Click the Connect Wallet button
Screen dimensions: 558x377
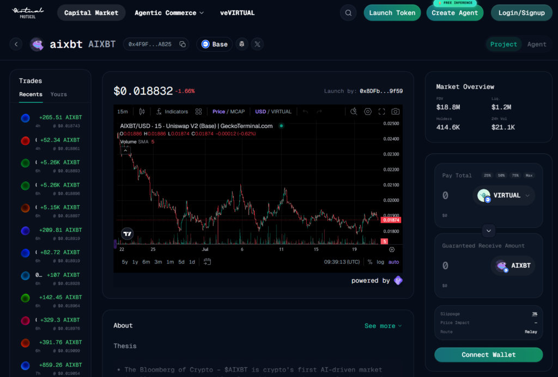[x=489, y=355]
